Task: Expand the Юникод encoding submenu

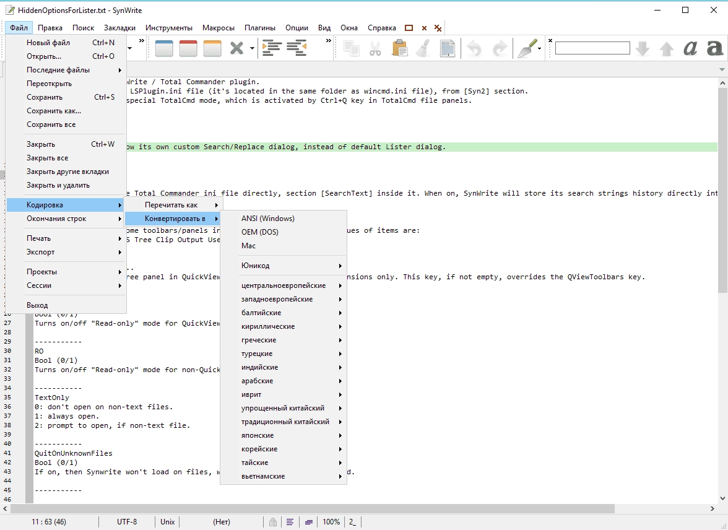Action: [284, 266]
